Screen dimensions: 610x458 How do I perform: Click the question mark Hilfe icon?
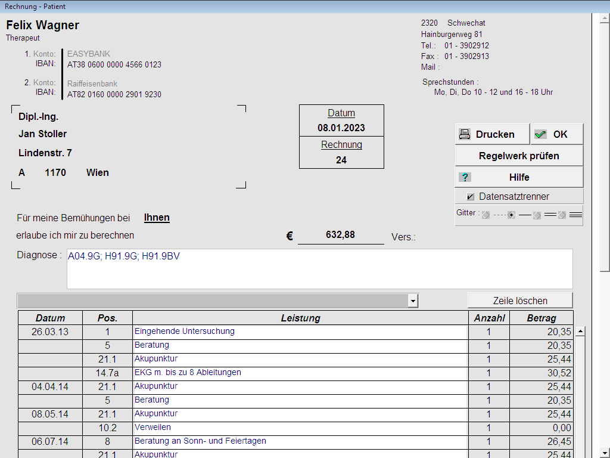[465, 177]
